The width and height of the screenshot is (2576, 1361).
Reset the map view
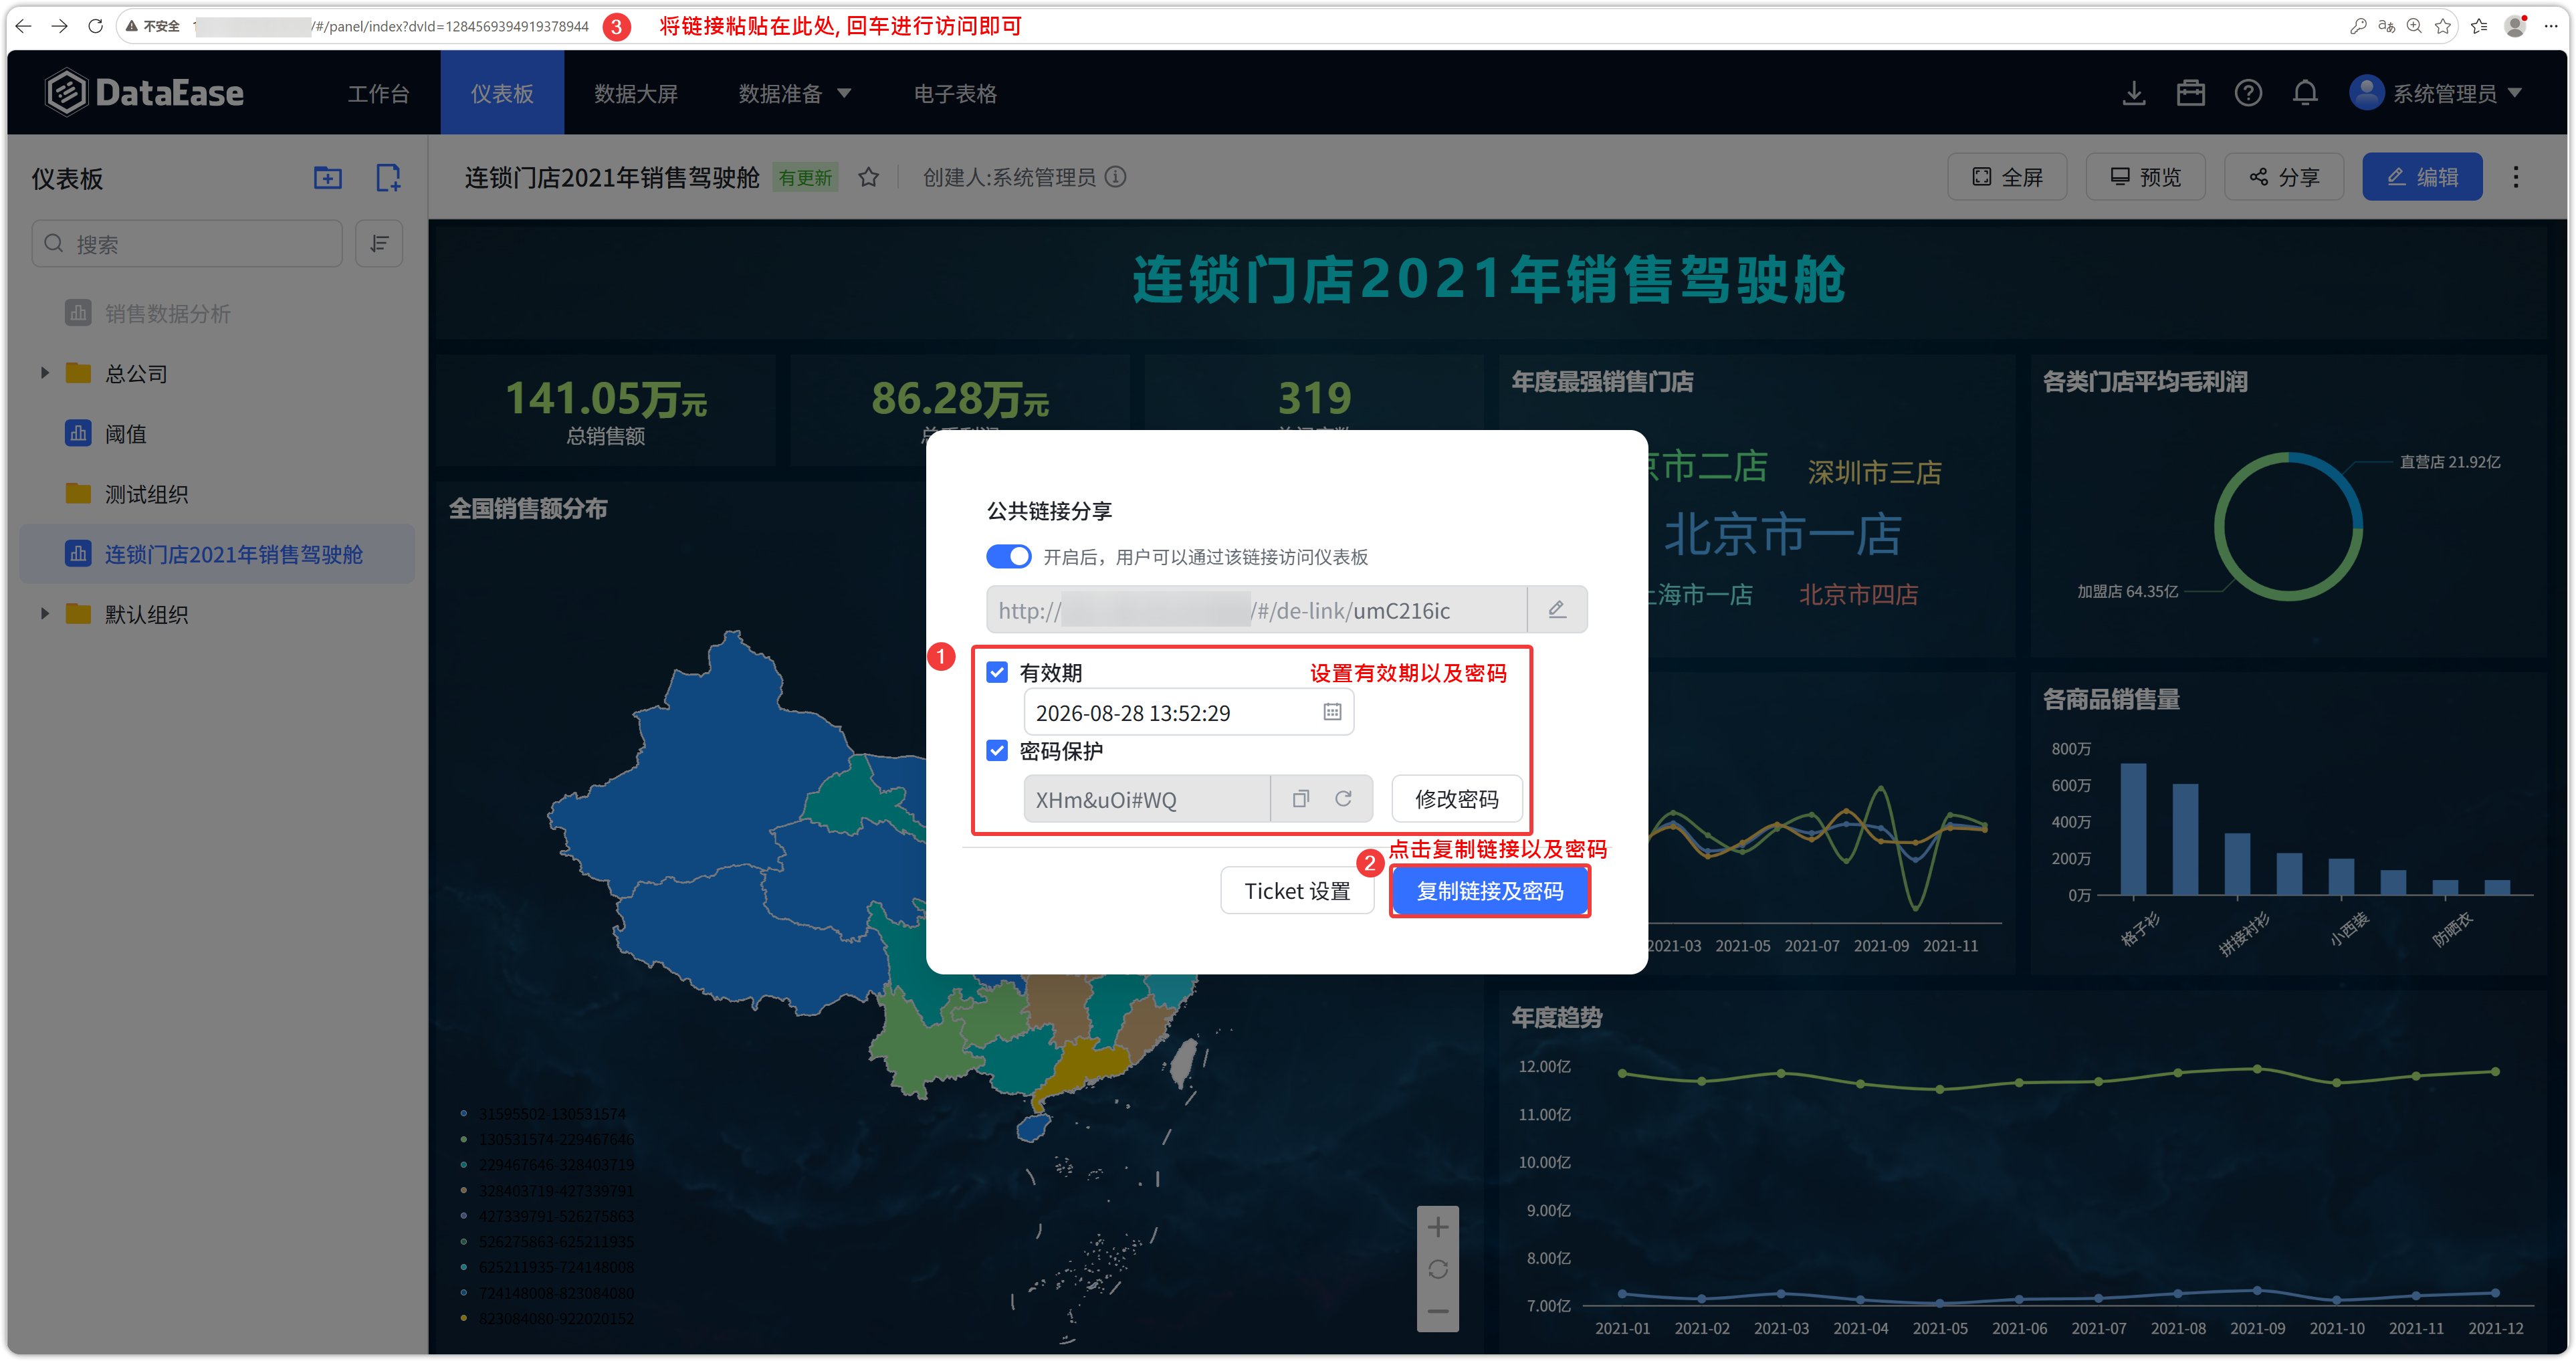(x=1438, y=1268)
